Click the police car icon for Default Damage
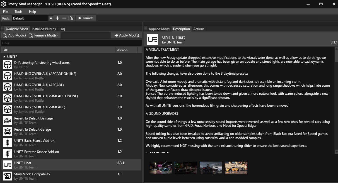The width and height of the screenshot is (338, 183). coord(8,121)
